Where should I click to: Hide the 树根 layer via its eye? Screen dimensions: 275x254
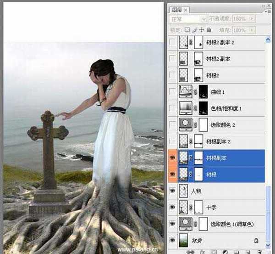(173, 174)
